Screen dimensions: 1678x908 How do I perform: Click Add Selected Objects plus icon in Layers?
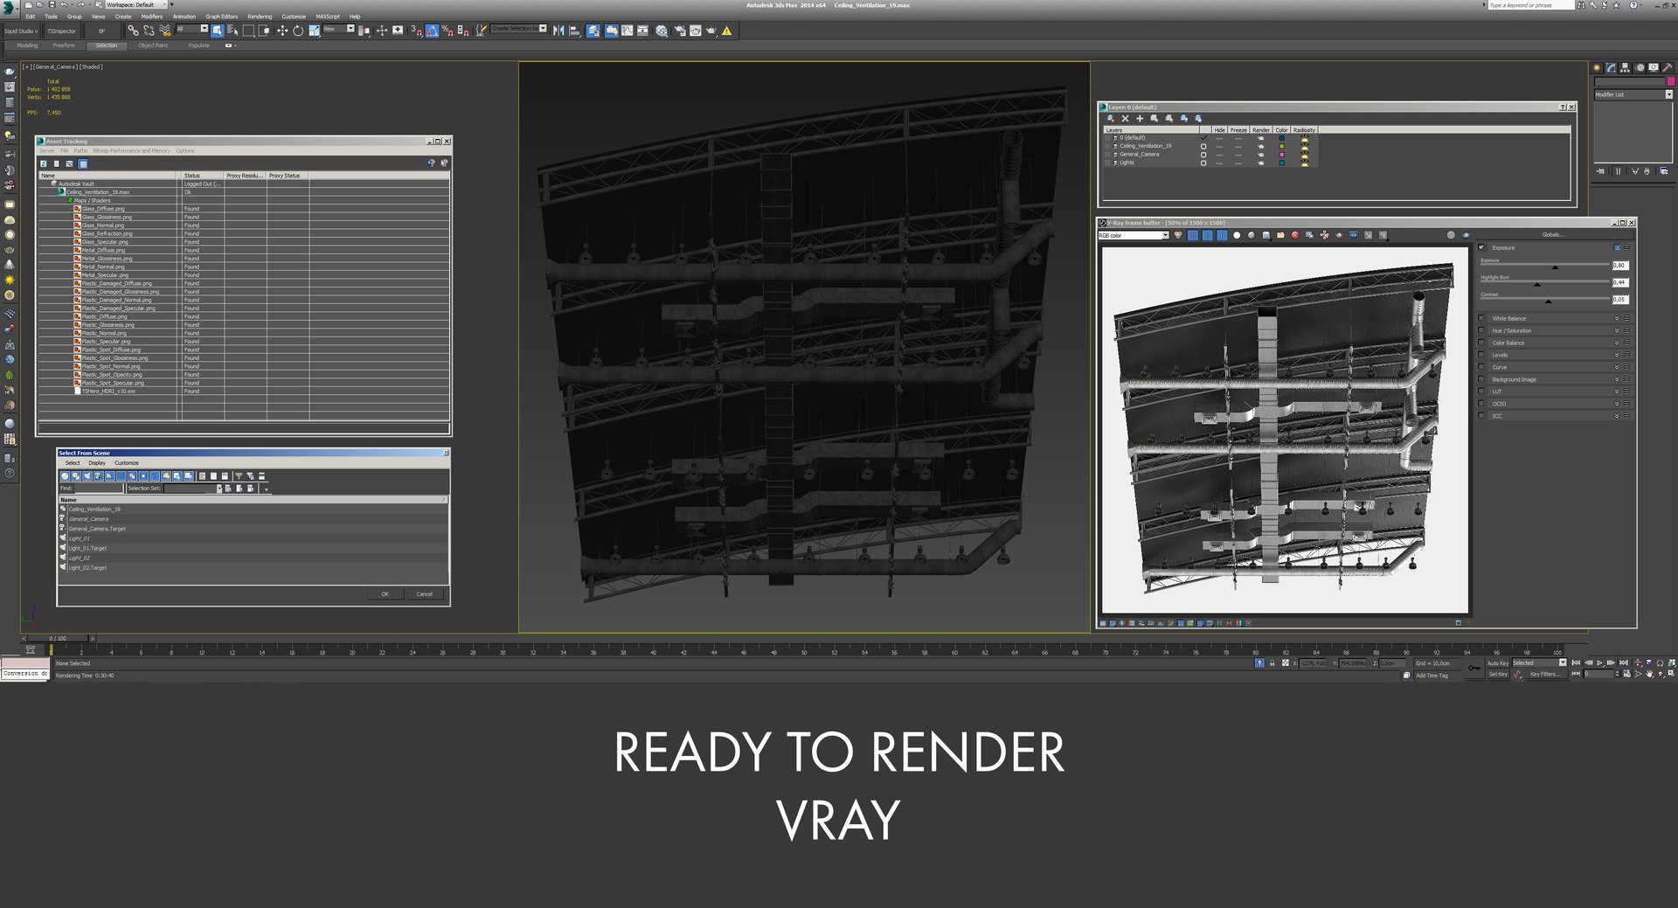(x=1140, y=118)
